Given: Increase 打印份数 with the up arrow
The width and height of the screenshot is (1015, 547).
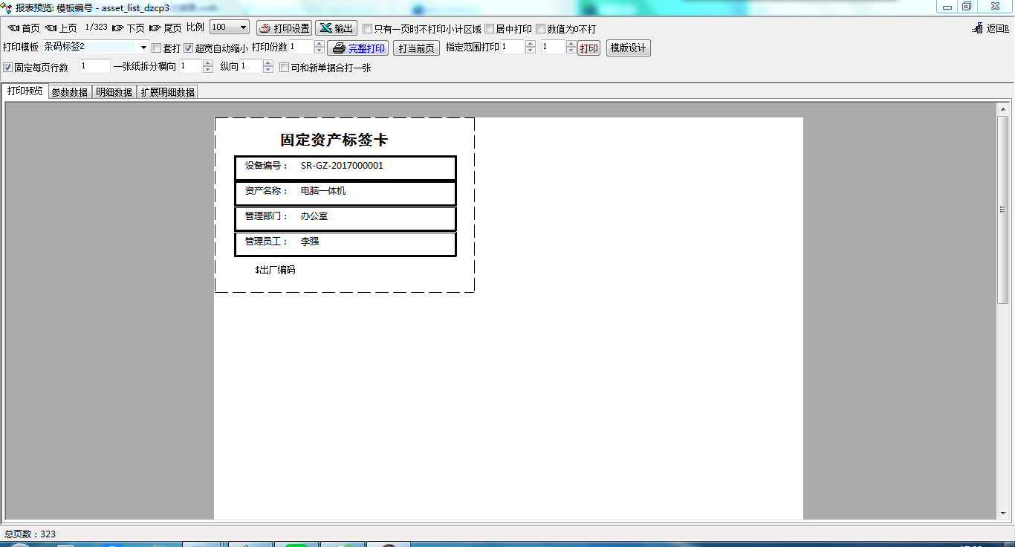Looking at the screenshot, I should (320, 45).
